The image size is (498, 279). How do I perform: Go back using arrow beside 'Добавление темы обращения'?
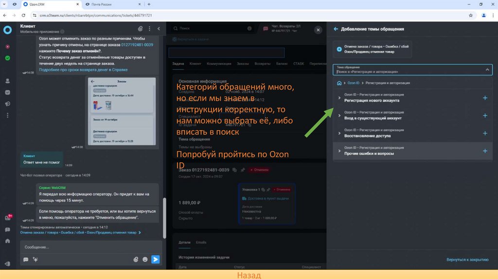[336, 29]
